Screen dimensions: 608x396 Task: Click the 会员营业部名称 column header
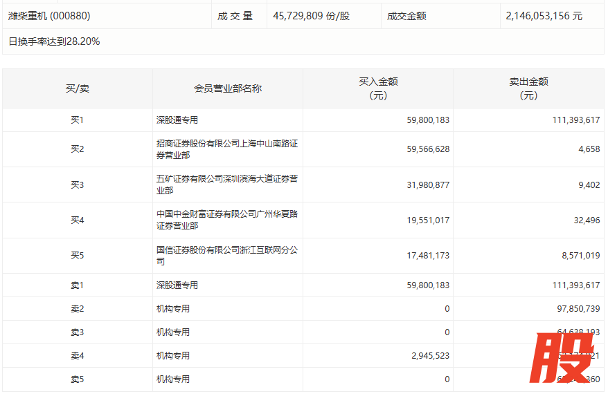(228, 88)
